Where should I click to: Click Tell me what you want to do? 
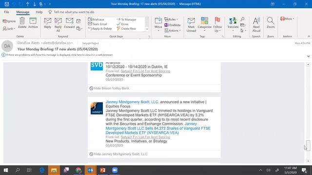(74, 12)
